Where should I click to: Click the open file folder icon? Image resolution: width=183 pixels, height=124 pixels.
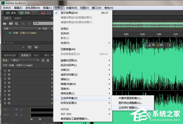(5, 24)
